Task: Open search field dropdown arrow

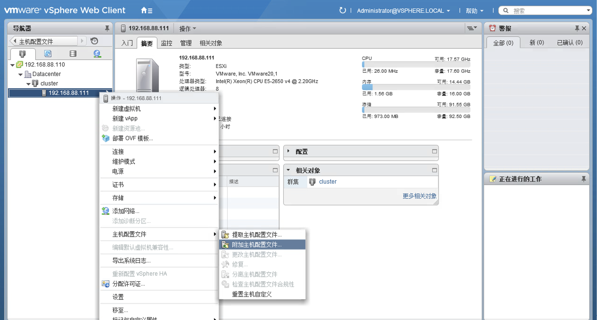Action: (x=588, y=11)
